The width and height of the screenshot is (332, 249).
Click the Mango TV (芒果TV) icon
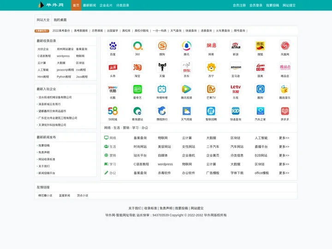tap(211, 89)
